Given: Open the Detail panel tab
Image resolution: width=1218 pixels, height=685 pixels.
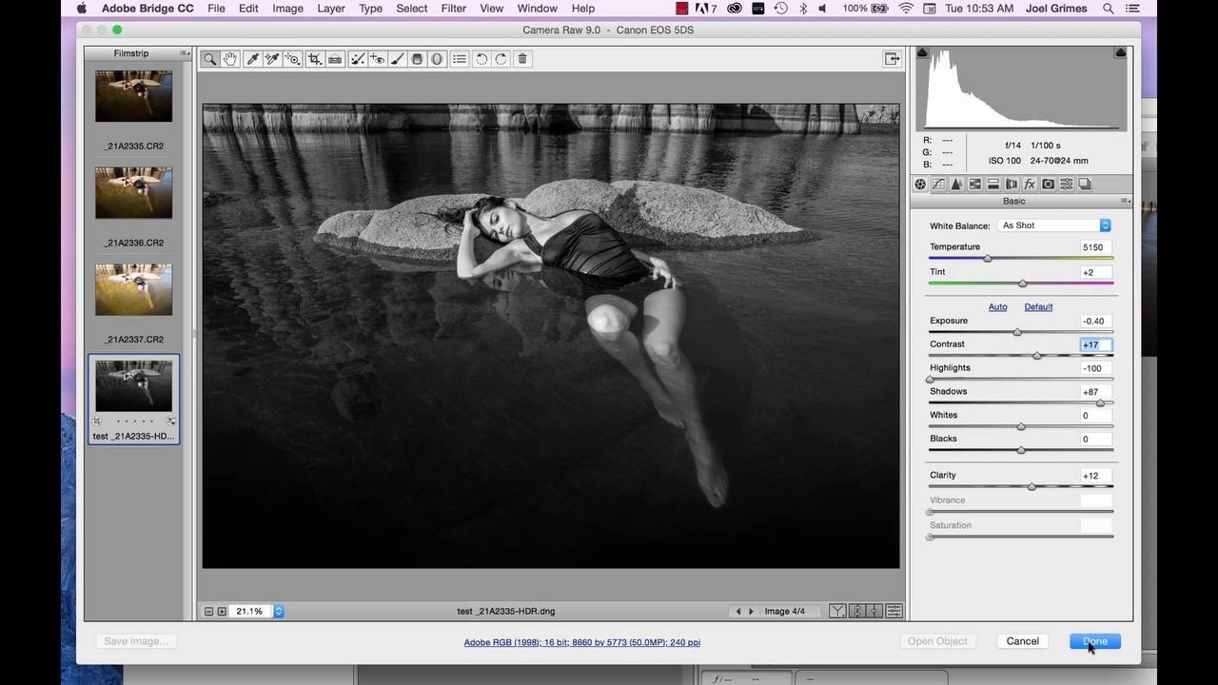Looking at the screenshot, I should (956, 185).
